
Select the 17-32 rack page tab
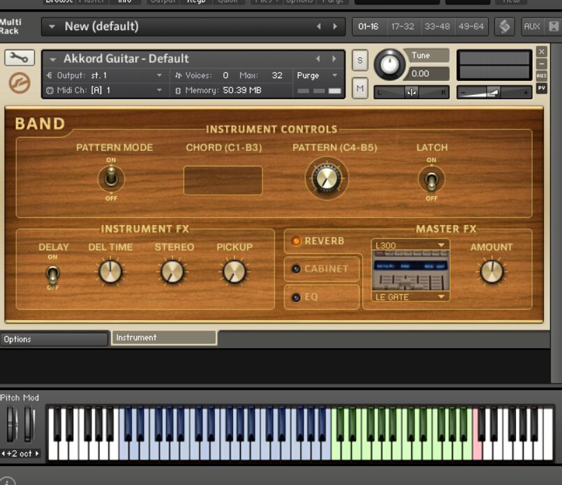pyautogui.click(x=403, y=27)
